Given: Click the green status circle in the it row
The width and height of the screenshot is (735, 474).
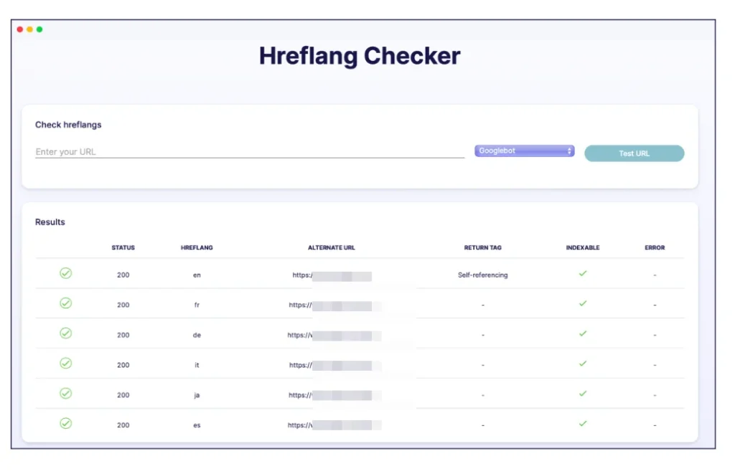Looking at the screenshot, I should click(65, 363).
